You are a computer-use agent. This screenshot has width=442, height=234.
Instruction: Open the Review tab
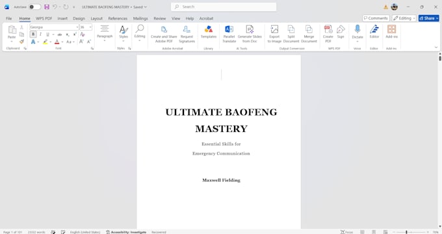(159, 18)
